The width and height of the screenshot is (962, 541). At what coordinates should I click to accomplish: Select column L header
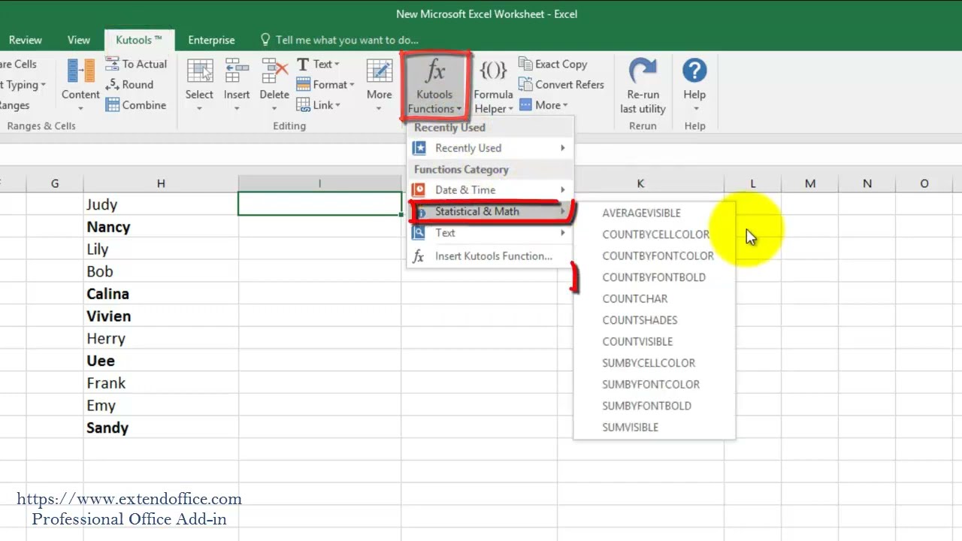pyautogui.click(x=753, y=183)
